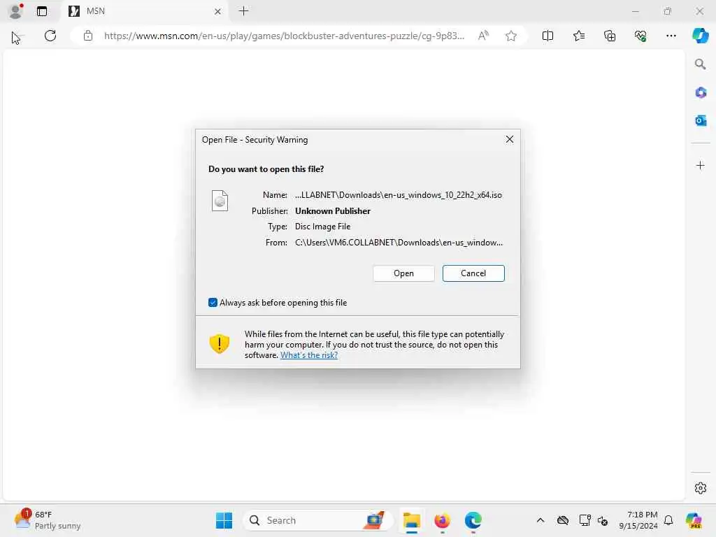Minimize the Edge browser window

635,11
